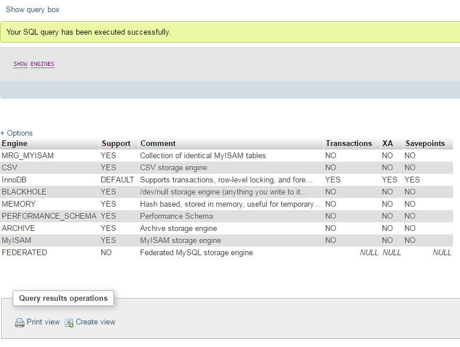Click the Create view link

(x=95, y=322)
